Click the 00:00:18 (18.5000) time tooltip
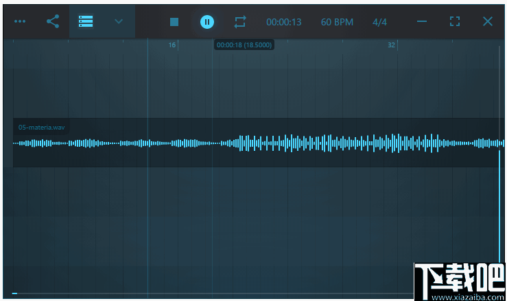Viewport: 507px width, 301px height. coord(244,45)
